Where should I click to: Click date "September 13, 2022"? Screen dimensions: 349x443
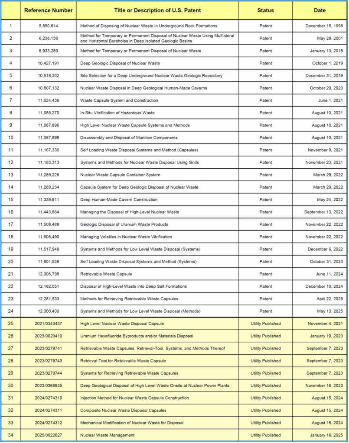[323, 212]
